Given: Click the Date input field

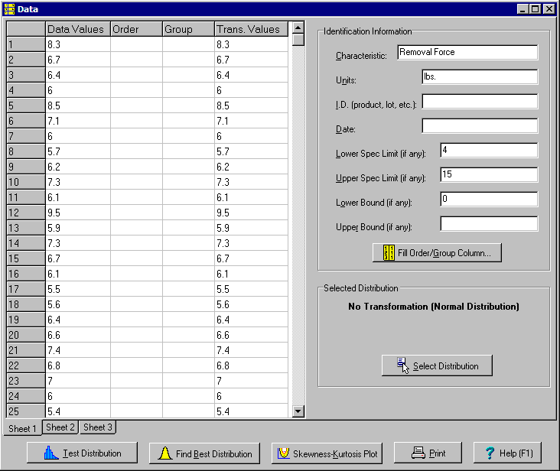Looking at the screenshot, I should [x=480, y=126].
